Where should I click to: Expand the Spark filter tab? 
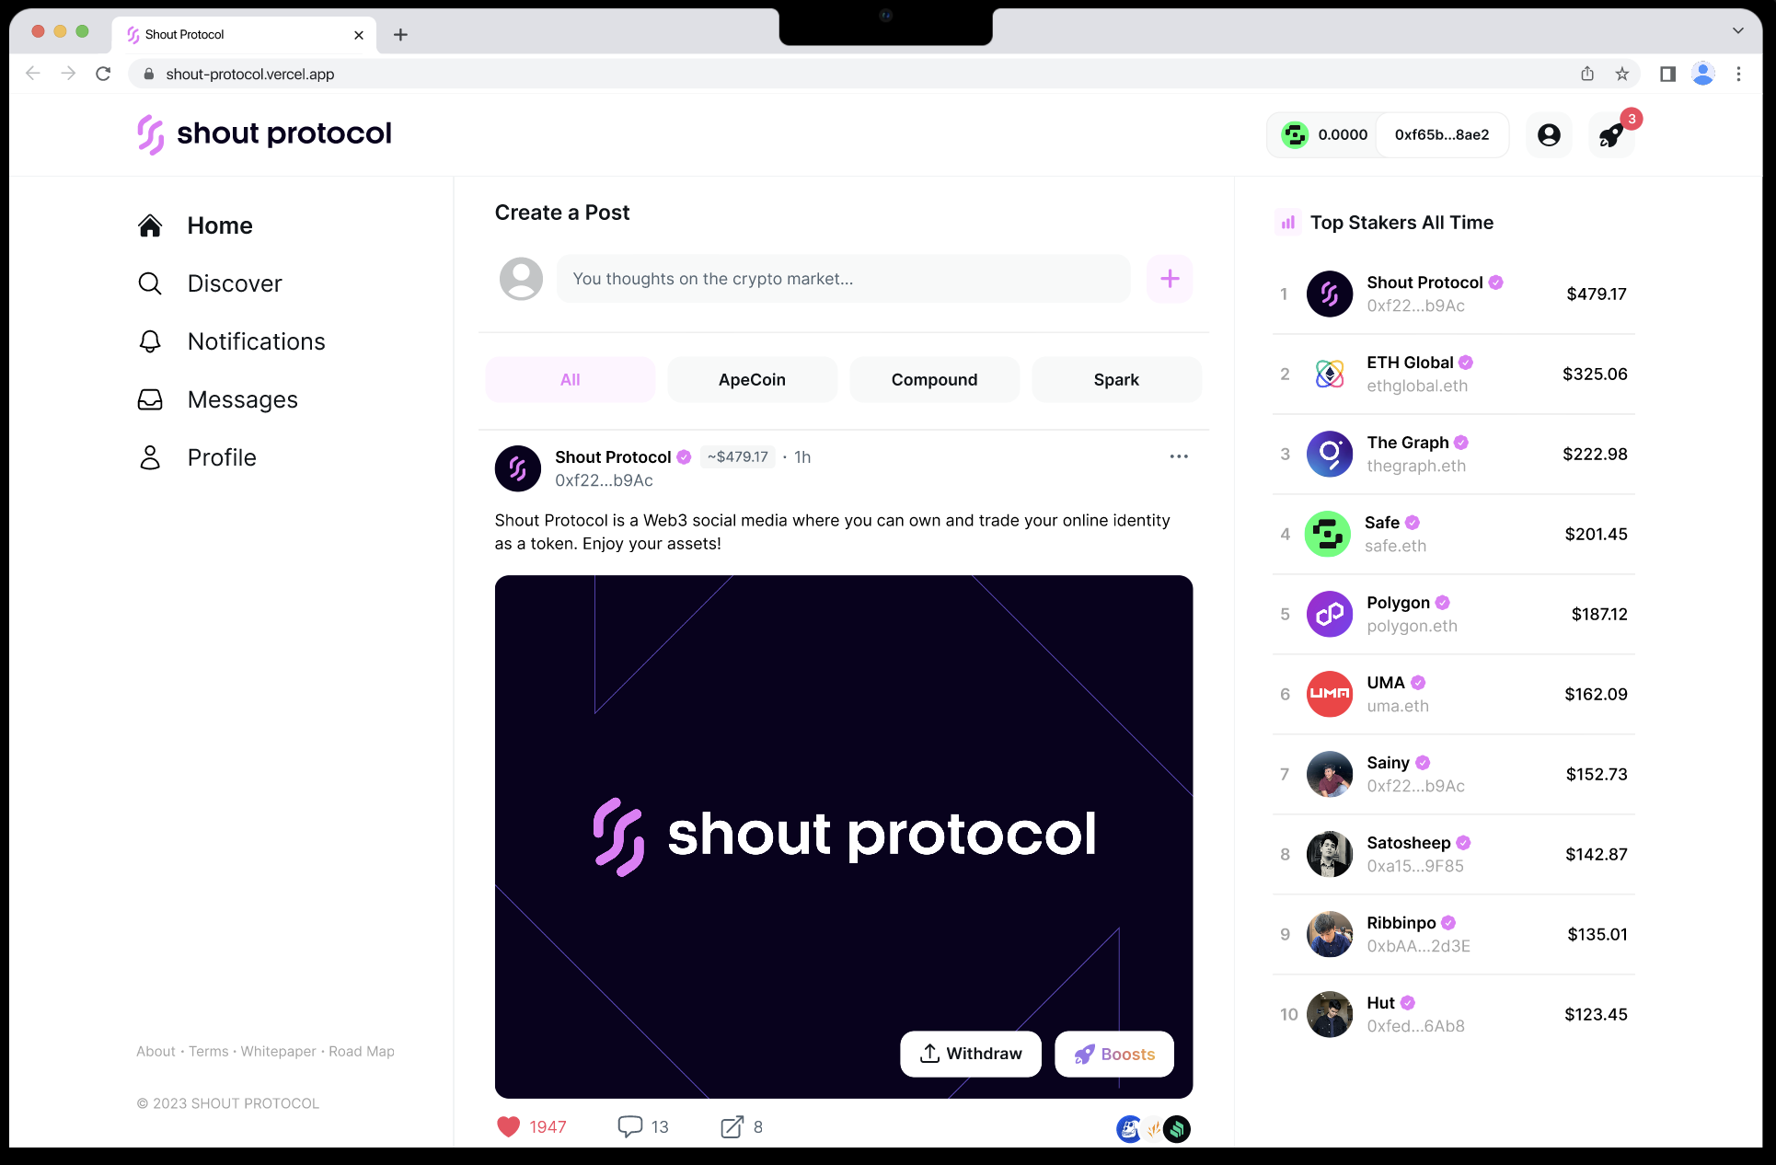pos(1115,380)
